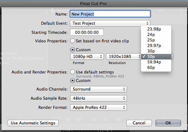188x132 pixels.
Task: Select 60p from the rate menu
Action: (x=151, y=67)
